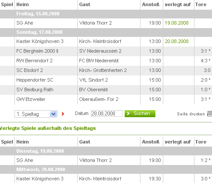Click the Gast column header in top table
The height and width of the screenshot is (183, 212).
click(x=85, y=4)
